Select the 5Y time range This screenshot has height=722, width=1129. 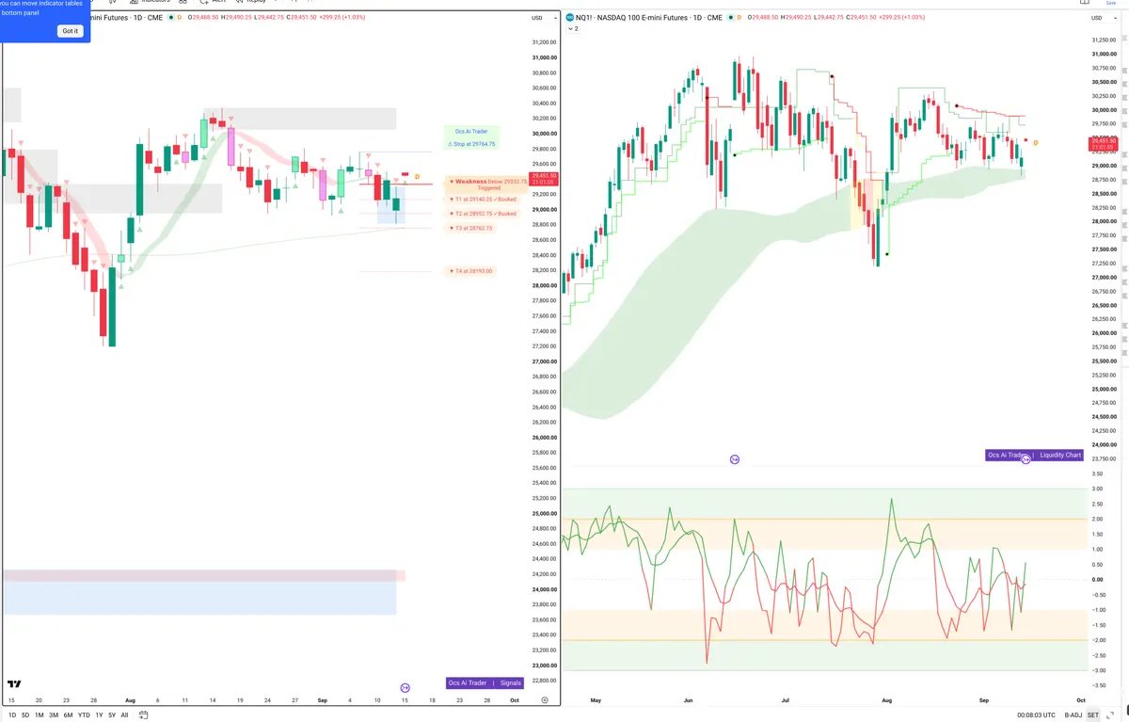click(x=112, y=715)
